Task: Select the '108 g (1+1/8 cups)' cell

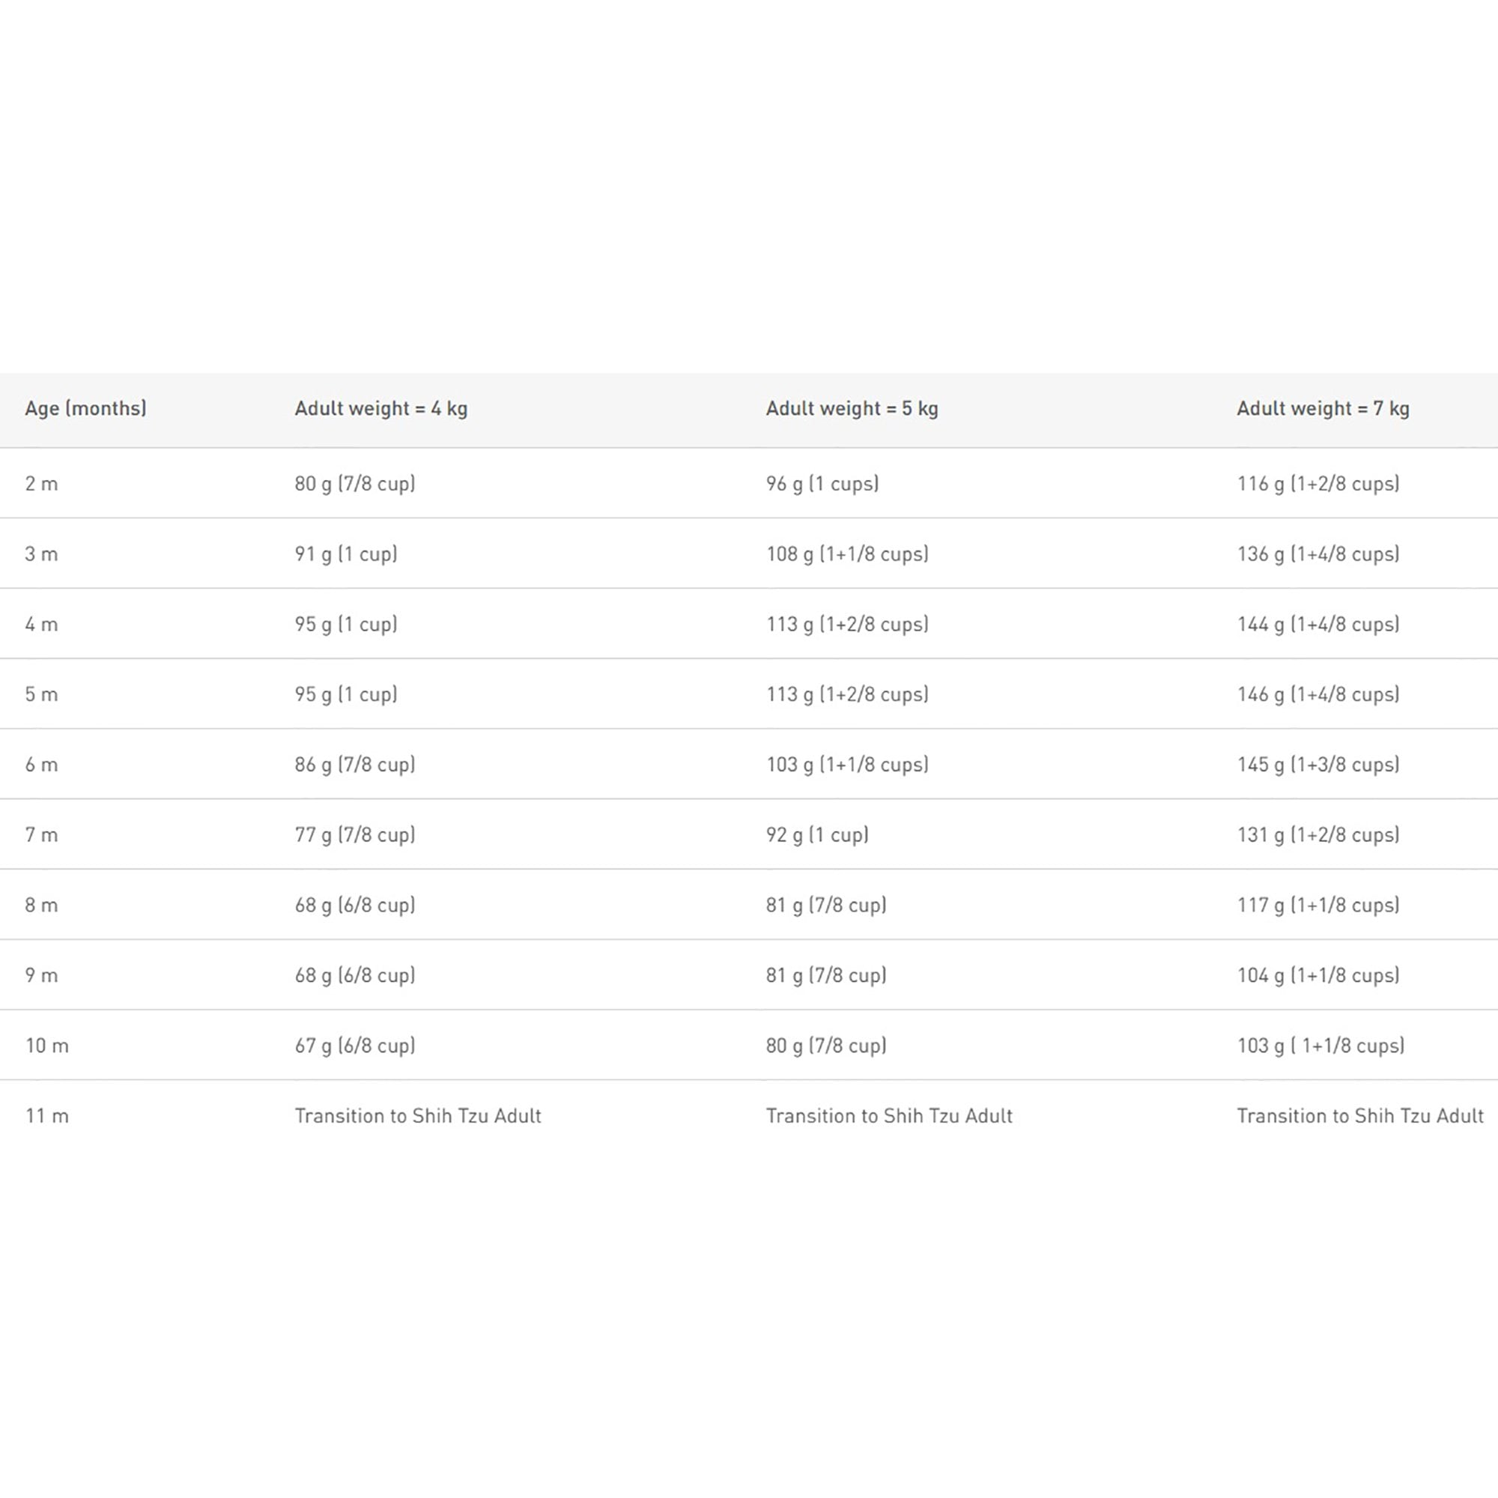Action: tap(846, 554)
